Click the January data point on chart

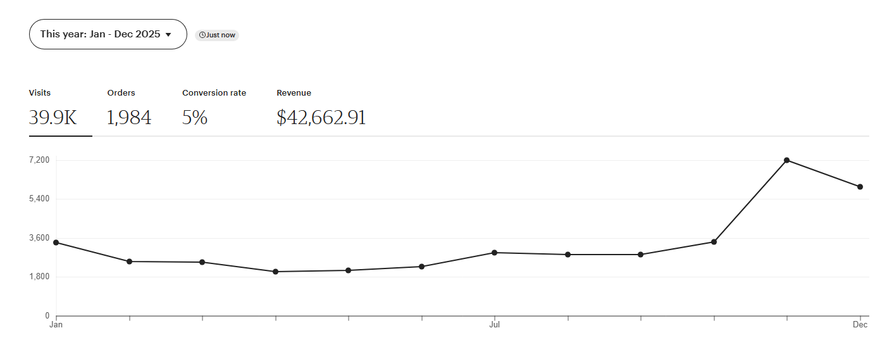point(56,243)
